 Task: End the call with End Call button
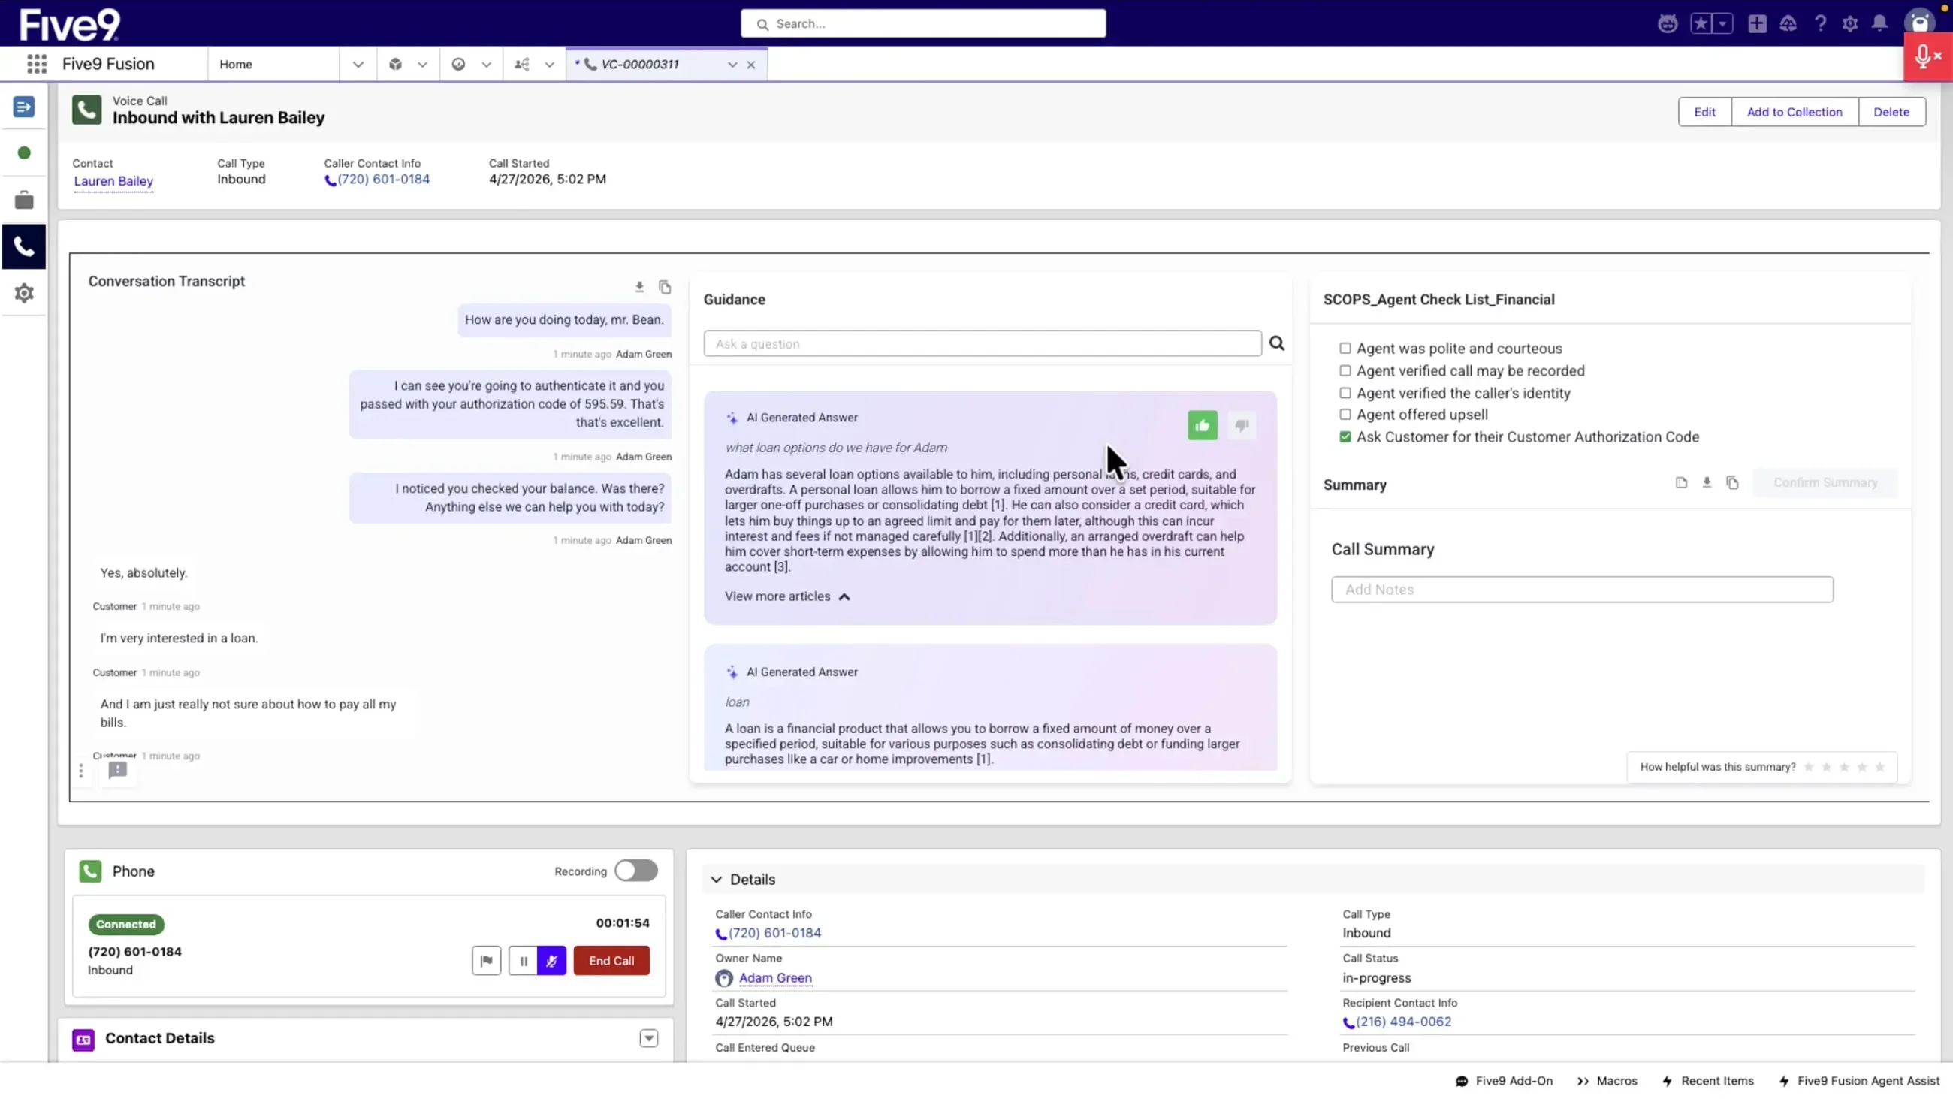pos(611,961)
